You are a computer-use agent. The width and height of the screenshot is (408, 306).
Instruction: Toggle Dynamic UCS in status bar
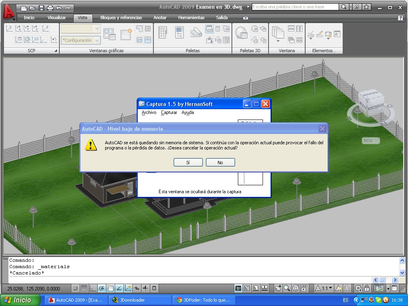(x=128, y=288)
